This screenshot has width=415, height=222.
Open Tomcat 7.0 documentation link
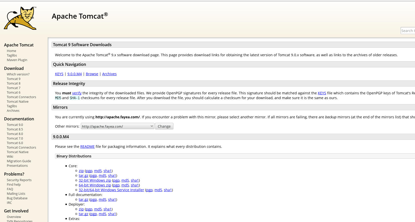point(15,138)
